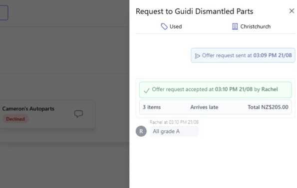Click the Total NZ$205.00 amount
297x188 pixels.
[x=268, y=107]
